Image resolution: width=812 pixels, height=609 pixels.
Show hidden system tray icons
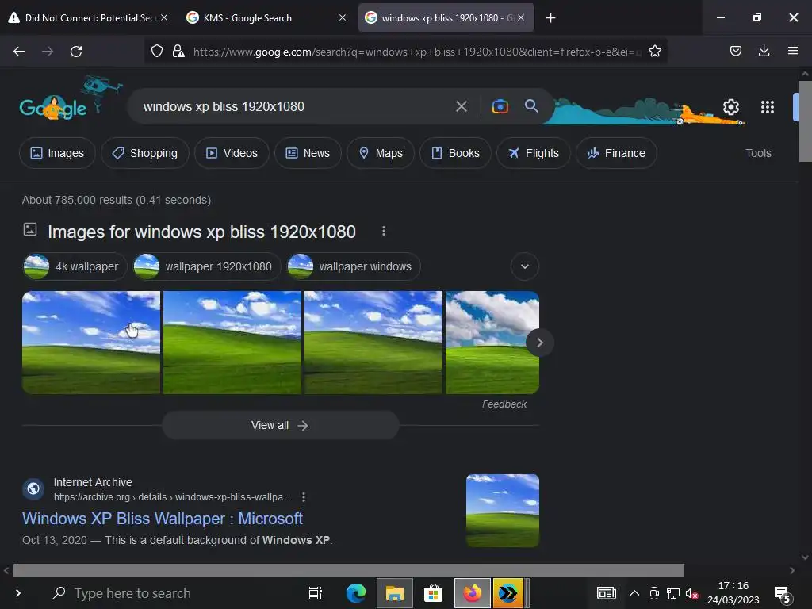tap(635, 593)
